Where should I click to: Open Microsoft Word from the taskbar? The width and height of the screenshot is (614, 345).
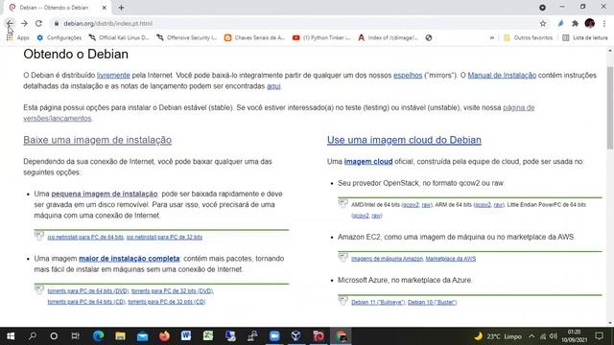[186, 336]
